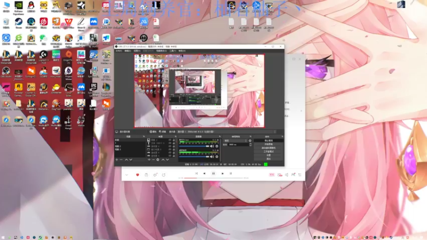Add a new source in OBS Sources panel
This screenshot has height=240, width=427.
(x=149, y=159)
